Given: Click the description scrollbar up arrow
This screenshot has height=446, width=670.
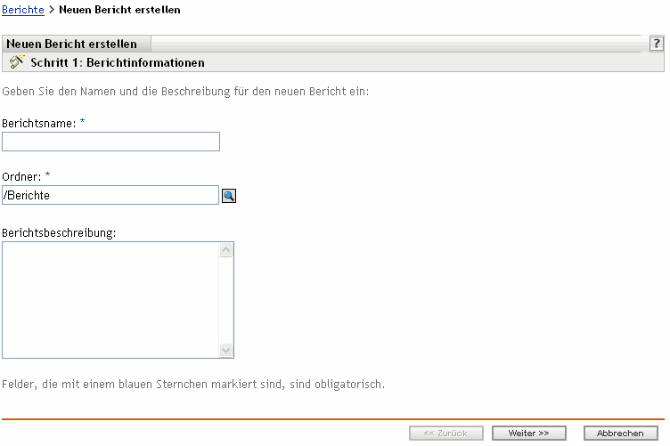Looking at the screenshot, I should 226,249.
